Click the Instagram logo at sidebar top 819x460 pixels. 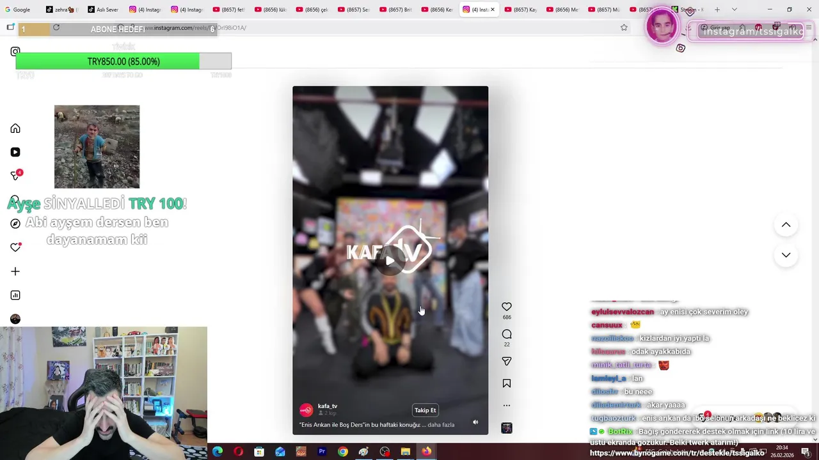pyautogui.click(x=15, y=52)
